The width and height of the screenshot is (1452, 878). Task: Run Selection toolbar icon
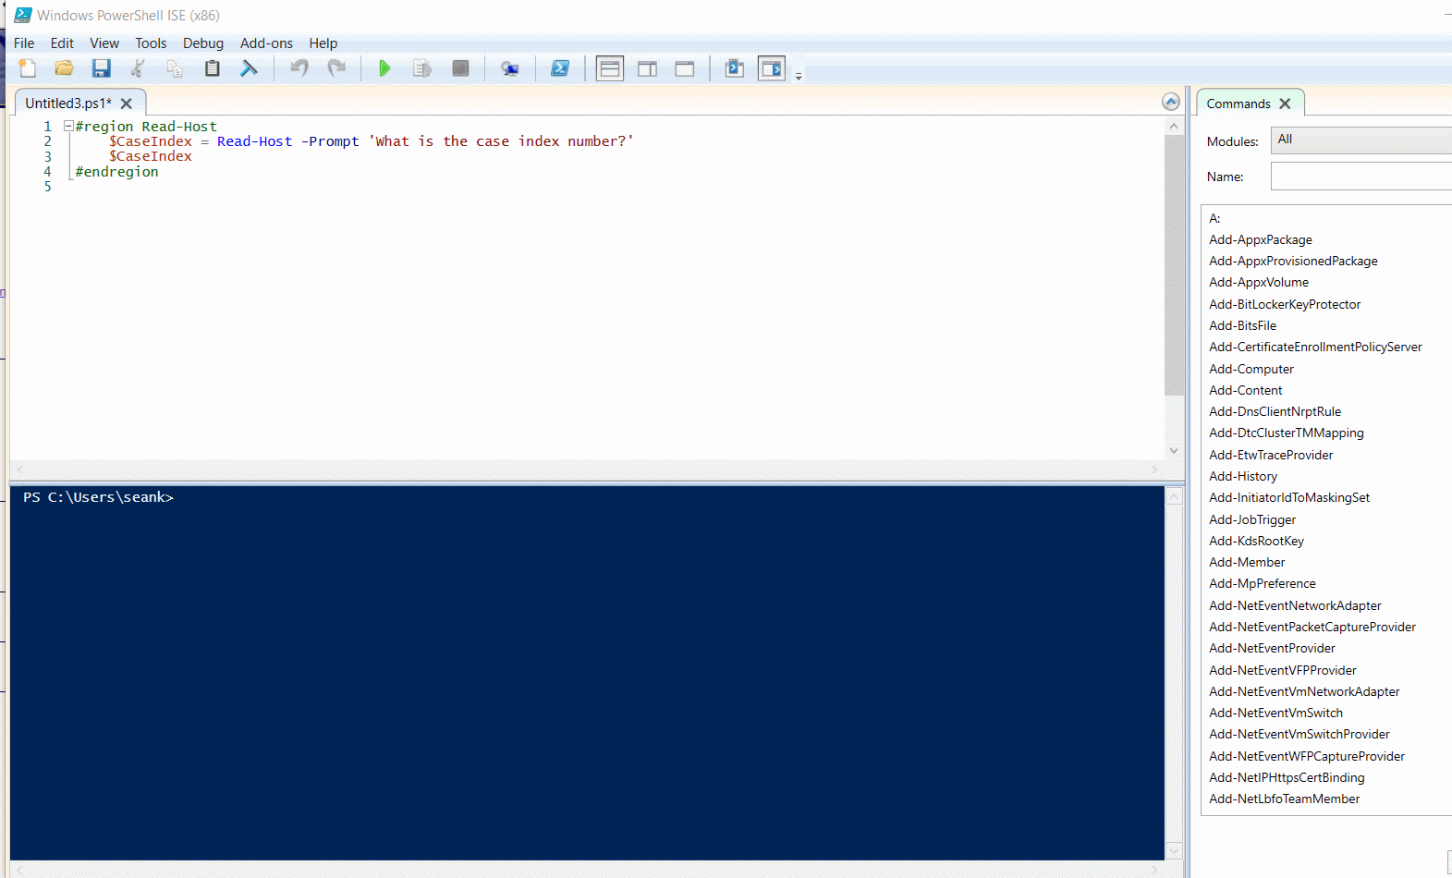(x=422, y=68)
